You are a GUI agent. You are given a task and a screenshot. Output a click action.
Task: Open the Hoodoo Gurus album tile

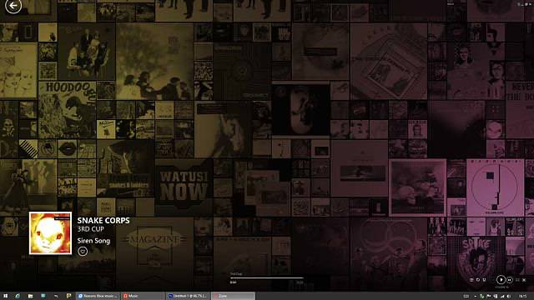(x=67, y=110)
